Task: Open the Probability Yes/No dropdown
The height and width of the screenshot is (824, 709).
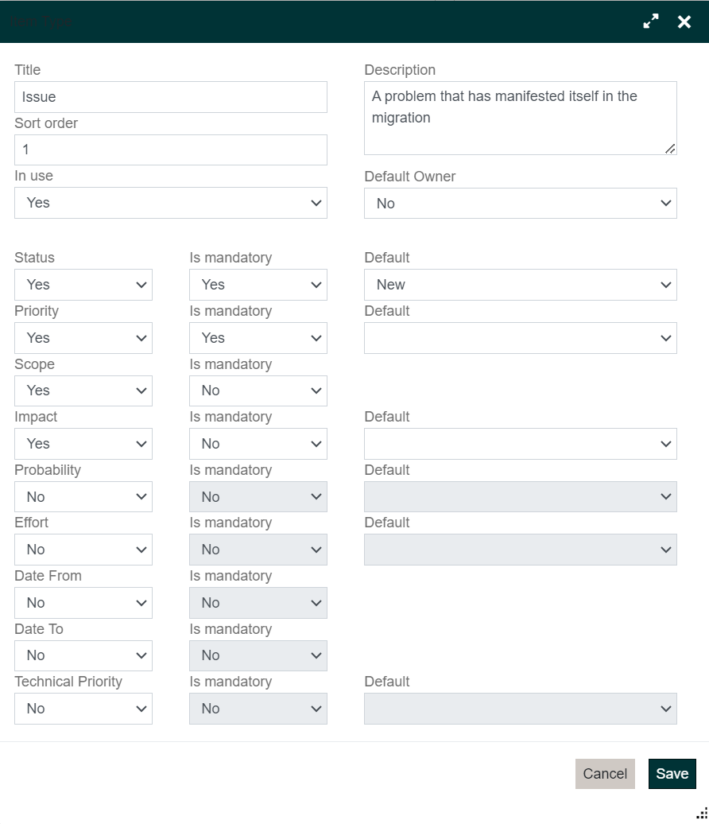Action: (x=83, y=497)
